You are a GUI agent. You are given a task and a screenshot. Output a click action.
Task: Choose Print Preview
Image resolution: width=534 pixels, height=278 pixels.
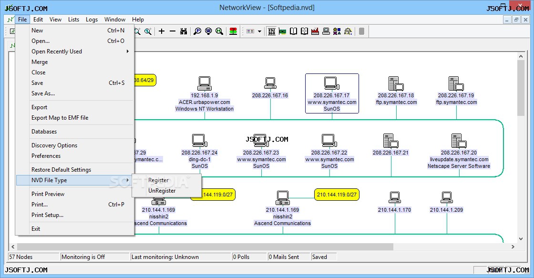(x=75, y=194)
